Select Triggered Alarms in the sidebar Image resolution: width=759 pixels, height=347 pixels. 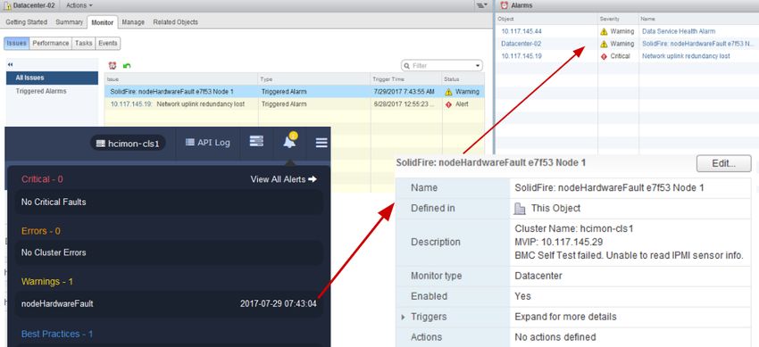(41, 91)
